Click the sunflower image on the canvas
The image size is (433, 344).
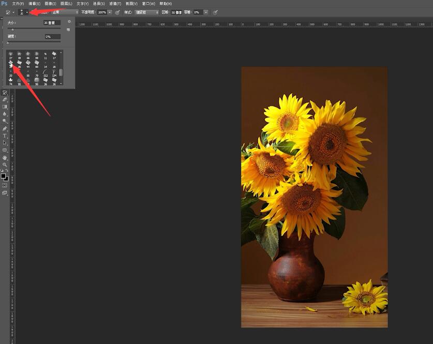pos(314,197)
